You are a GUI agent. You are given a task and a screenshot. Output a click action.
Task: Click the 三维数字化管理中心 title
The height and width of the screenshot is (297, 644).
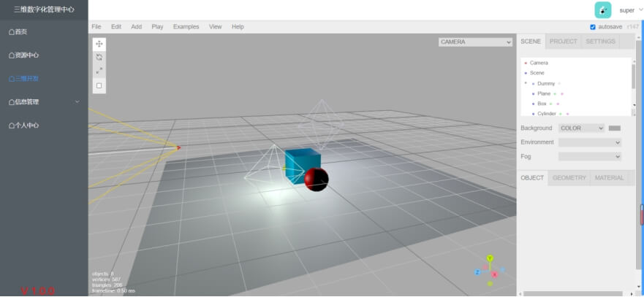pyautogui.click(x=44, y=9)
